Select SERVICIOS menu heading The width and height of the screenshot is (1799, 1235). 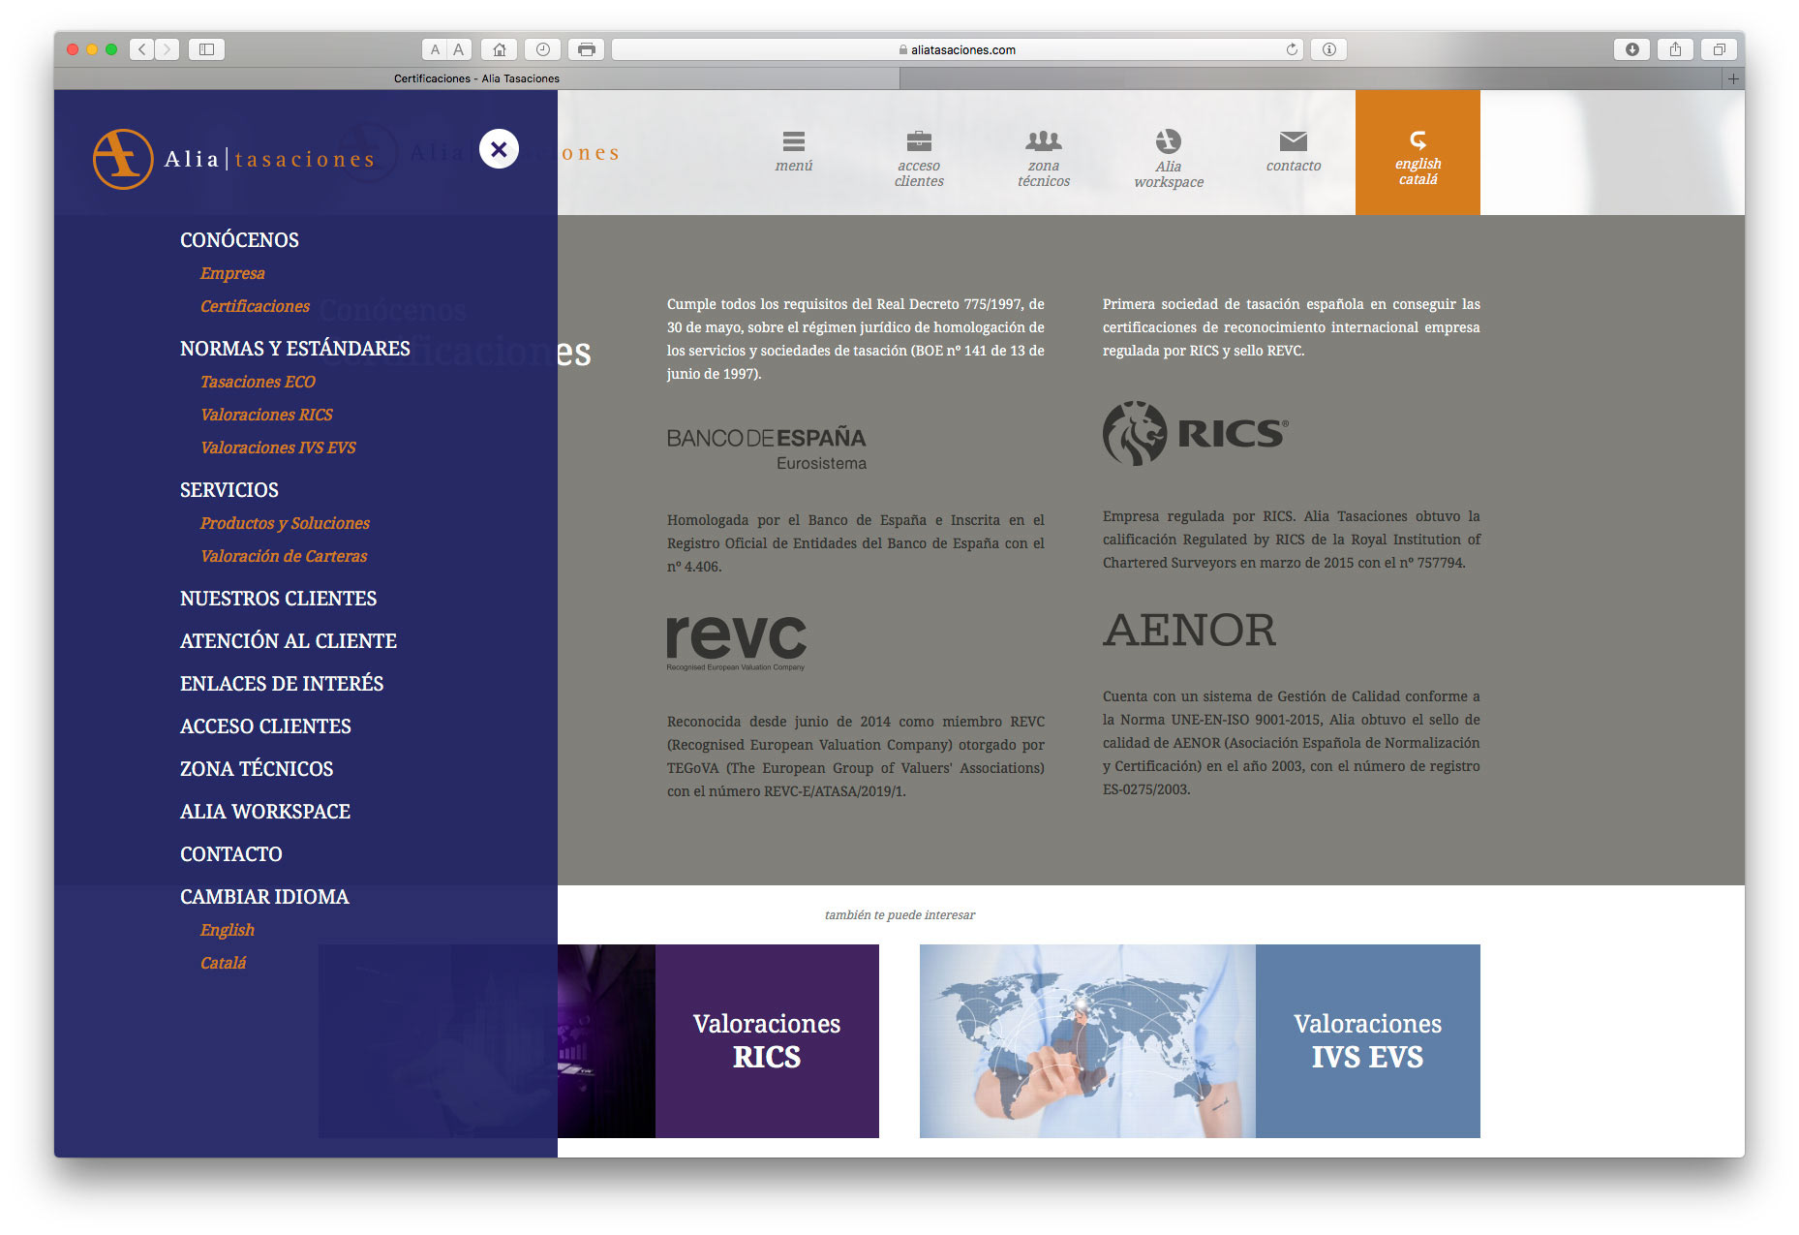pos(229,490)
